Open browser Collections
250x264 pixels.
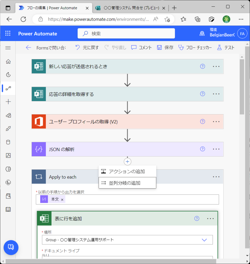click(197, 19)
